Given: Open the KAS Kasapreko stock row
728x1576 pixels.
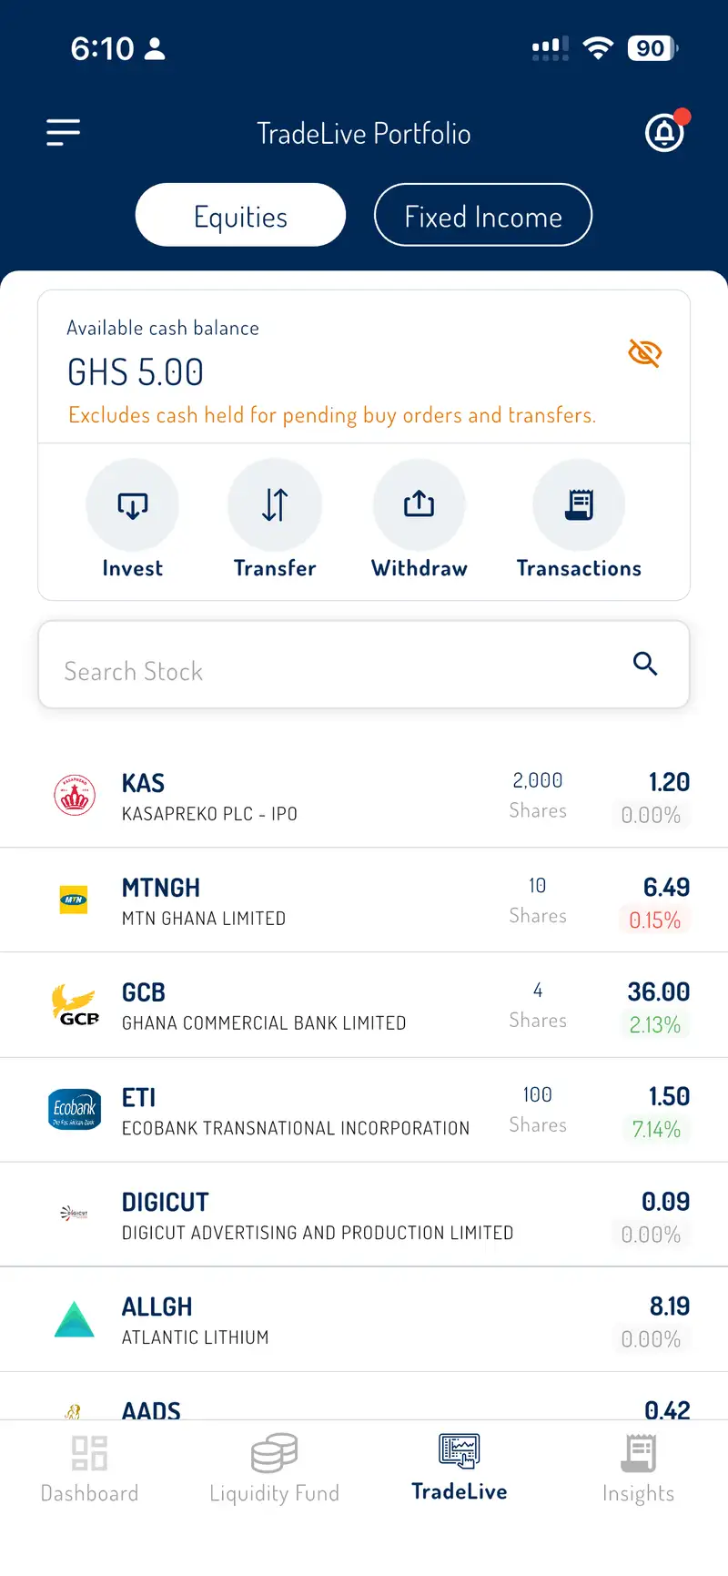Looking at the screenshot, I should [364, 796].
